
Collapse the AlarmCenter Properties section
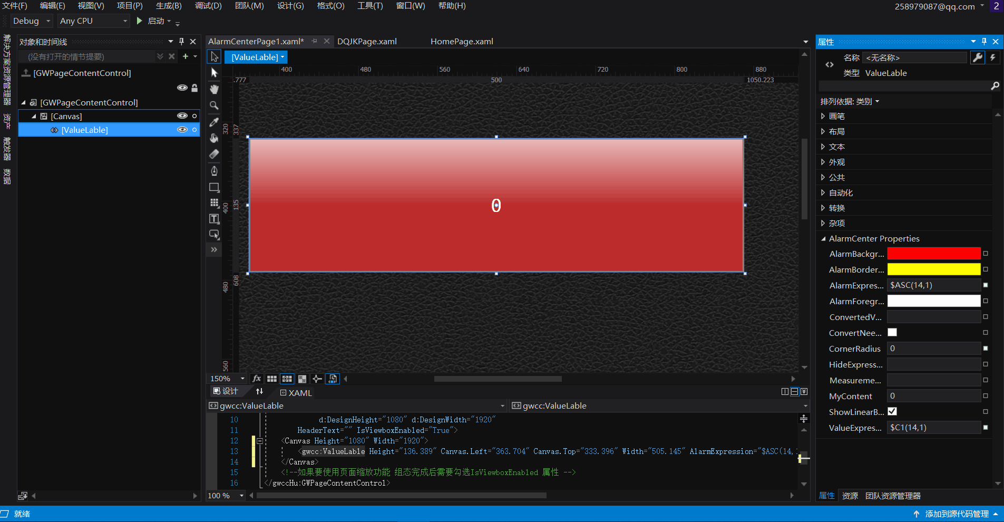[823, 239]
